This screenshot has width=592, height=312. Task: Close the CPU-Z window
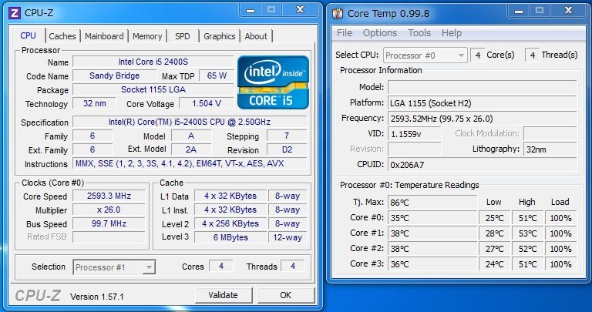[x=300, y=10]
